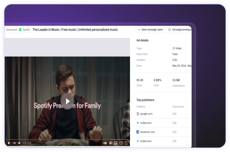
Task: Click the Impressions column header
Action: pos(178,107)
